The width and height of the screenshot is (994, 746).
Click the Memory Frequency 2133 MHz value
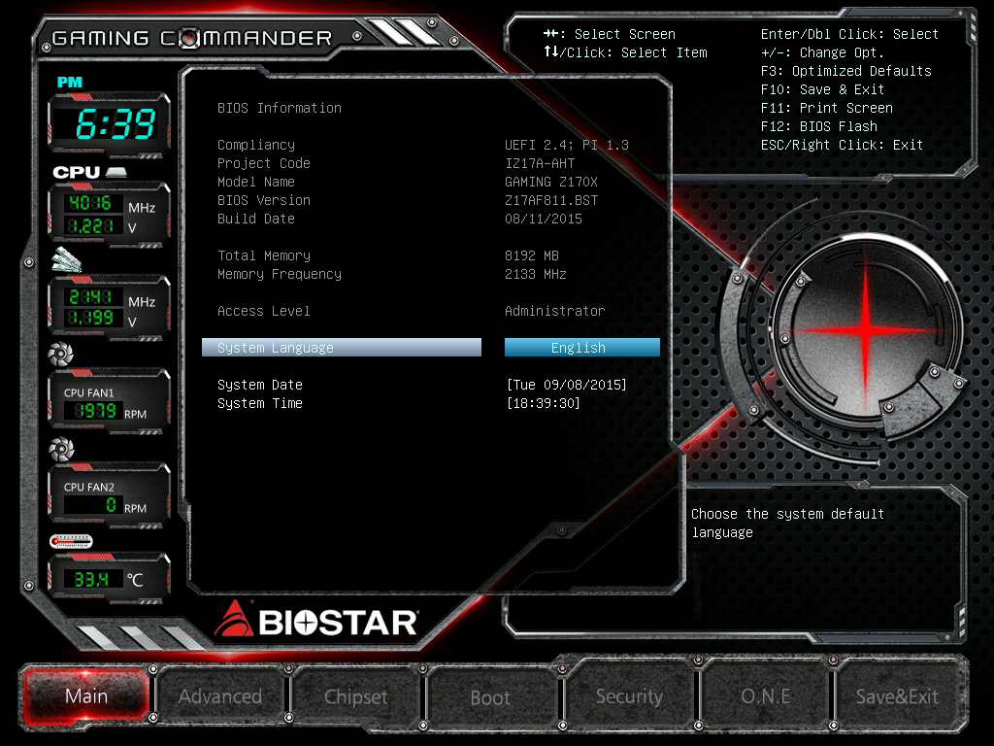(536, 273)
